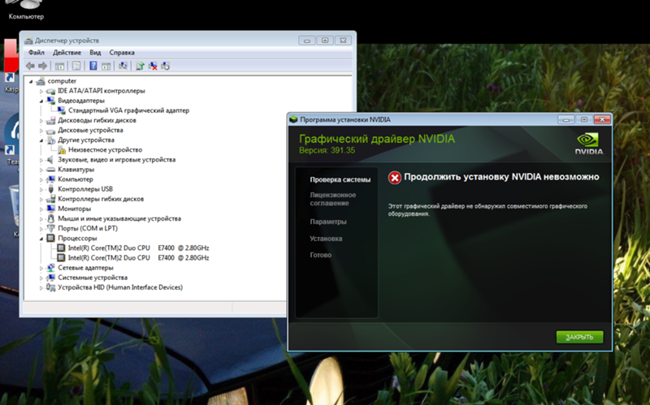650x405 pixels.
Task: Click the scan for hardware changes icon
Action: click(x=123, y=66)
